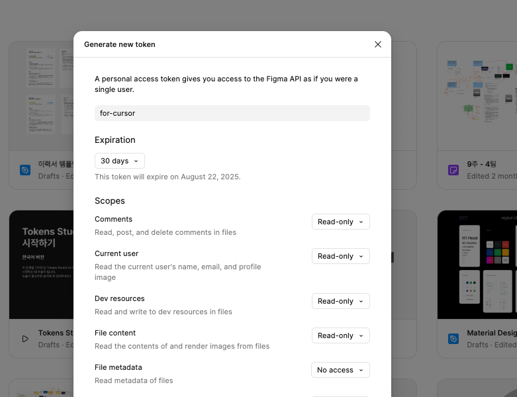517x397 pixels.
Task: Click the 'Expiration' heading
Action: pyautogui.click(x=115, y=140)
